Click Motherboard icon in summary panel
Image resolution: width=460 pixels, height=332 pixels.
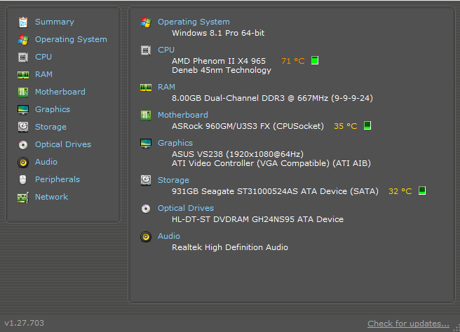click(146, 115)
